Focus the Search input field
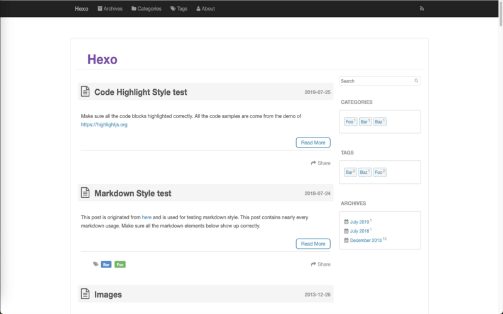503x314 pixels. tap(376, 81)
